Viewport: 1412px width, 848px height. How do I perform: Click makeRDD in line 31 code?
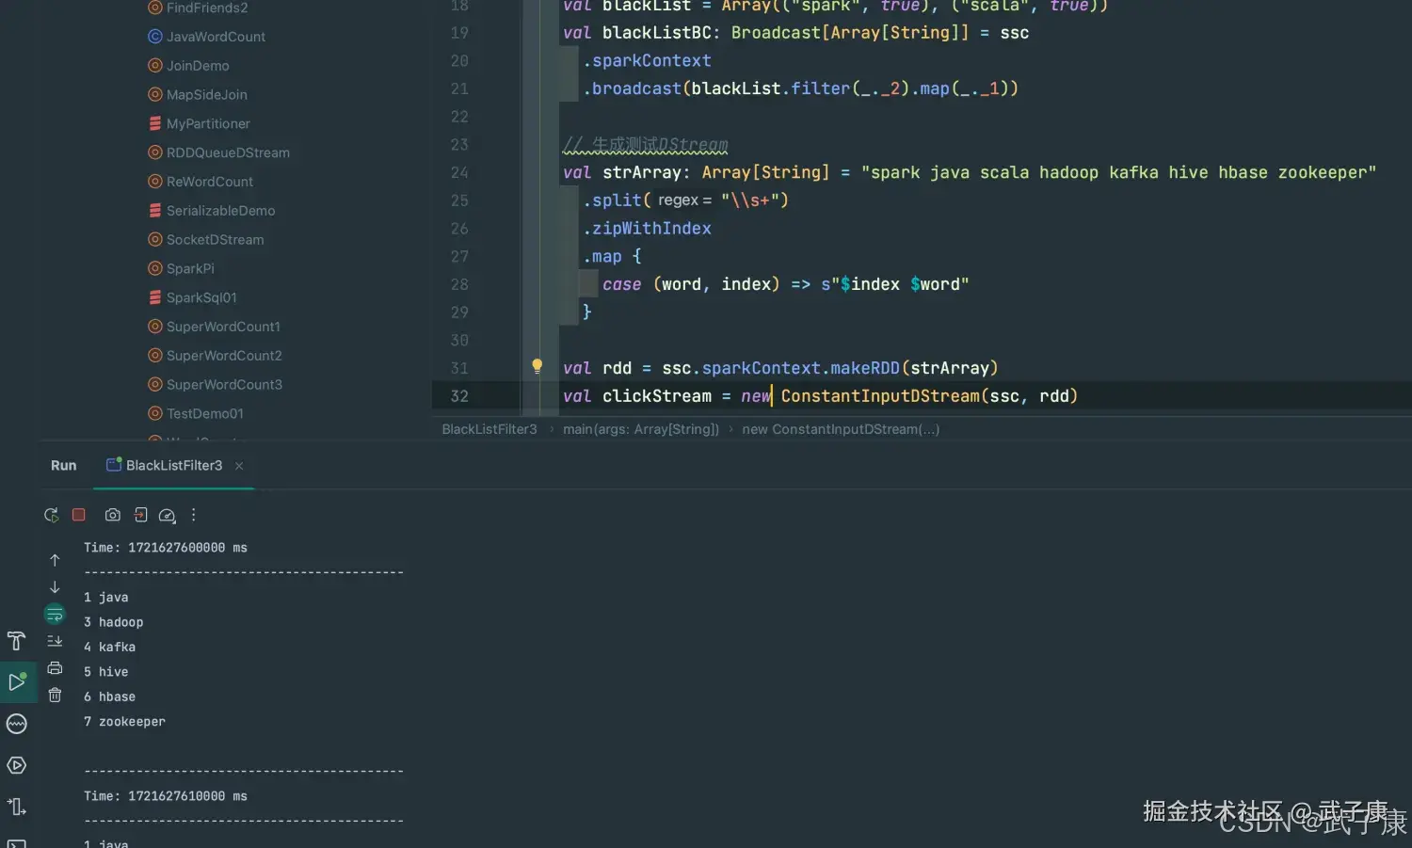click(x=865, y=368)
